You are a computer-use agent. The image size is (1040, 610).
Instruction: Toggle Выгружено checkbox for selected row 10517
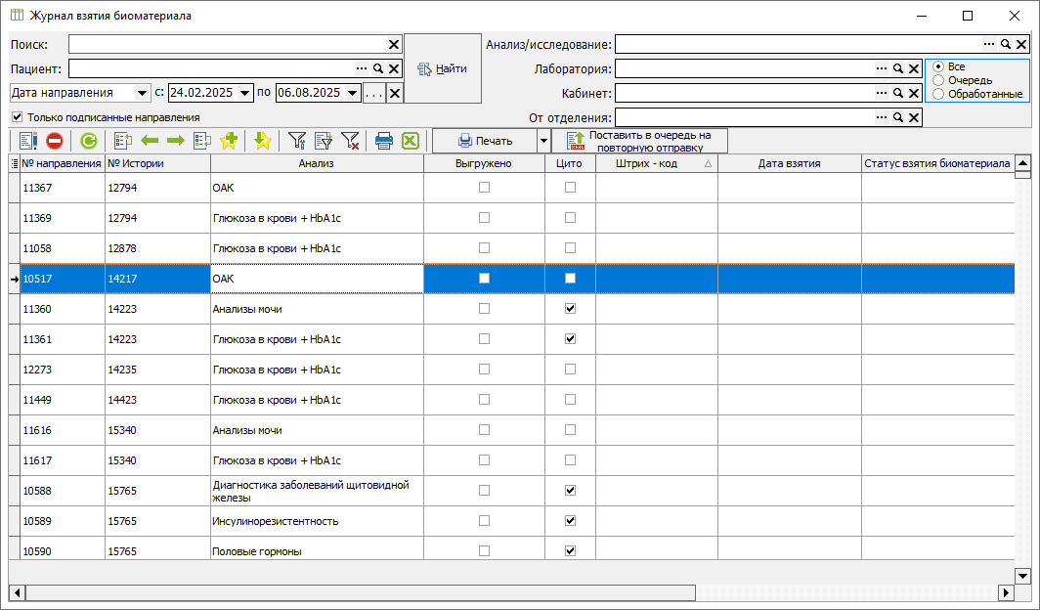coord(484,278)
